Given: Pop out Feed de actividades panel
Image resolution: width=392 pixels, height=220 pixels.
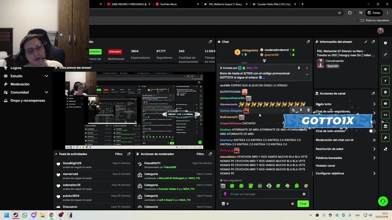Looking at the screenshot, I should (x=129, y=154).
